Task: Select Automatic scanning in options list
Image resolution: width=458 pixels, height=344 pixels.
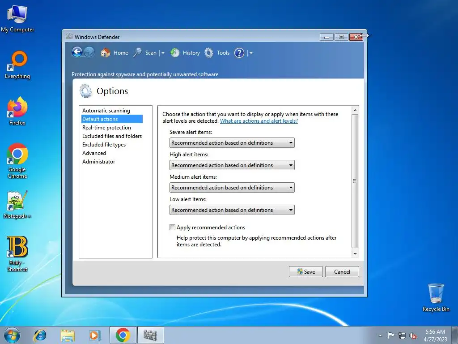Action: (106, 111)
